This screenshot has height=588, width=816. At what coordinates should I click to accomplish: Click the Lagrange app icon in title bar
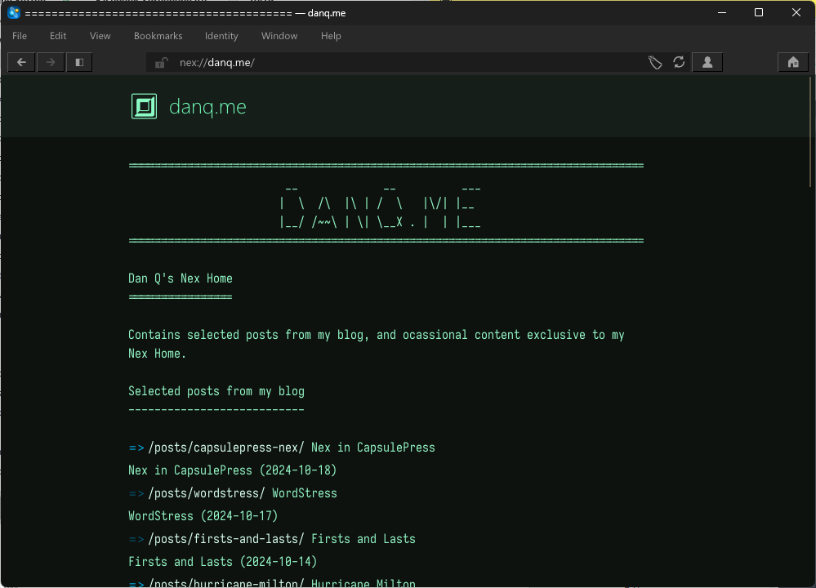(13, 12)
